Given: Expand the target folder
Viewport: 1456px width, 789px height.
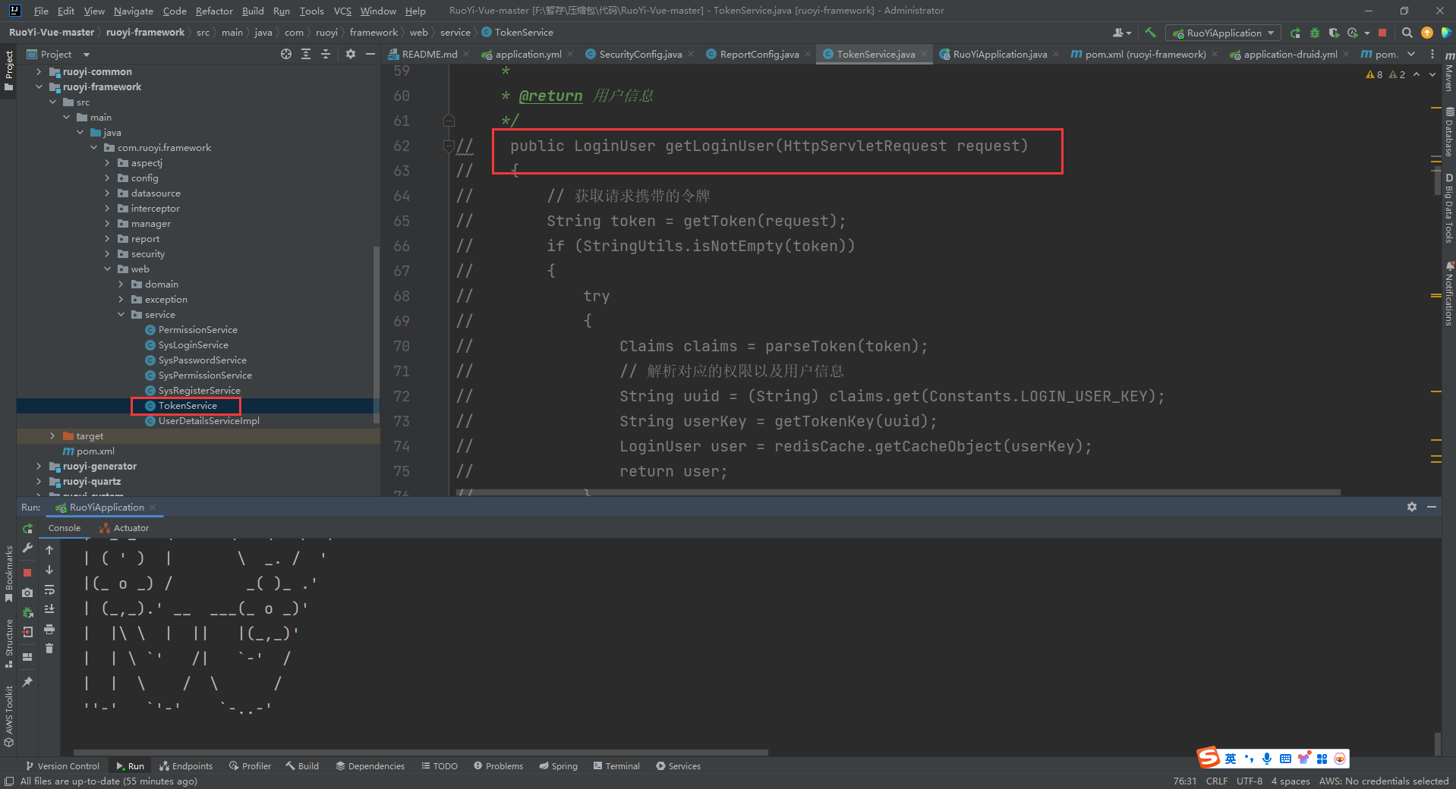Looking at the screenshot, I should click(52, 435).
